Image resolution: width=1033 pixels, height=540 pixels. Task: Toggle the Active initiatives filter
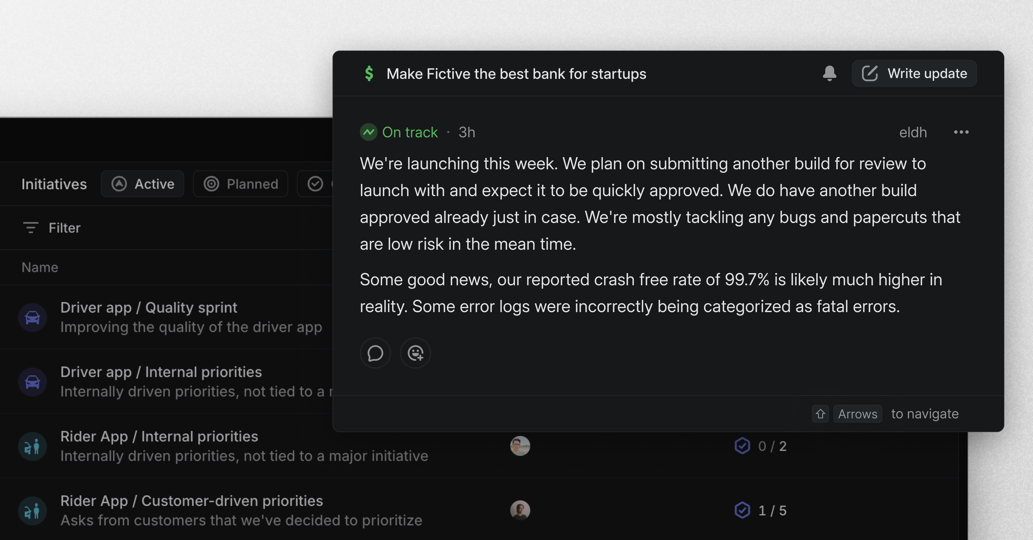point(142,184)
